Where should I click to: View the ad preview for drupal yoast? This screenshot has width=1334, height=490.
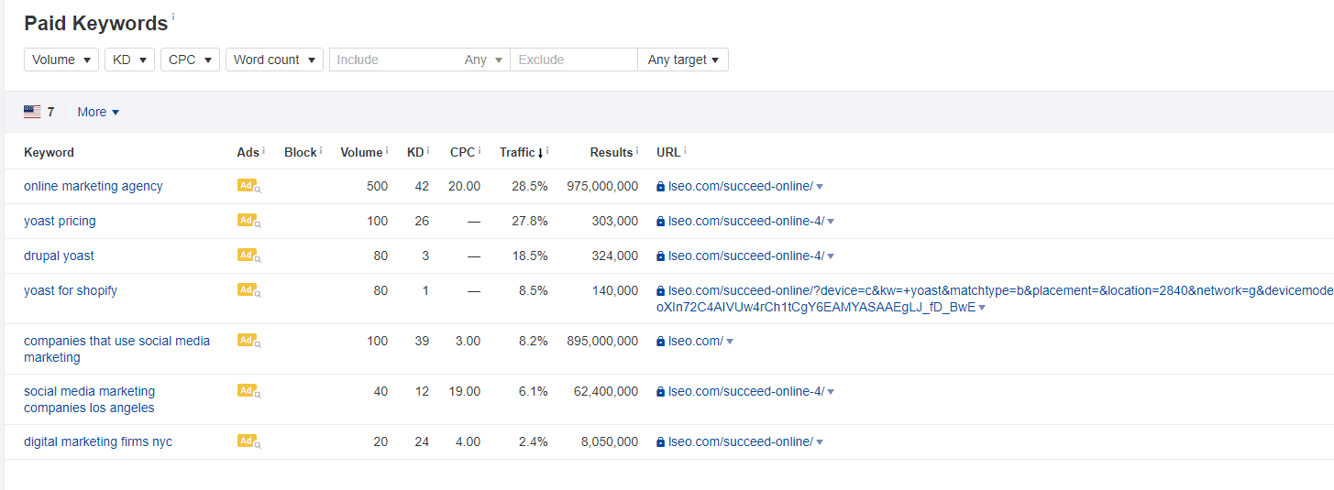(249, 256)
